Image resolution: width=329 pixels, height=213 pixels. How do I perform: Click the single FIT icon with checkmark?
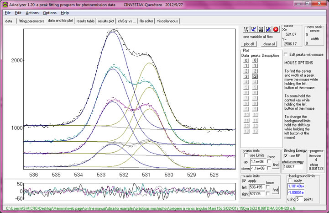254,29
